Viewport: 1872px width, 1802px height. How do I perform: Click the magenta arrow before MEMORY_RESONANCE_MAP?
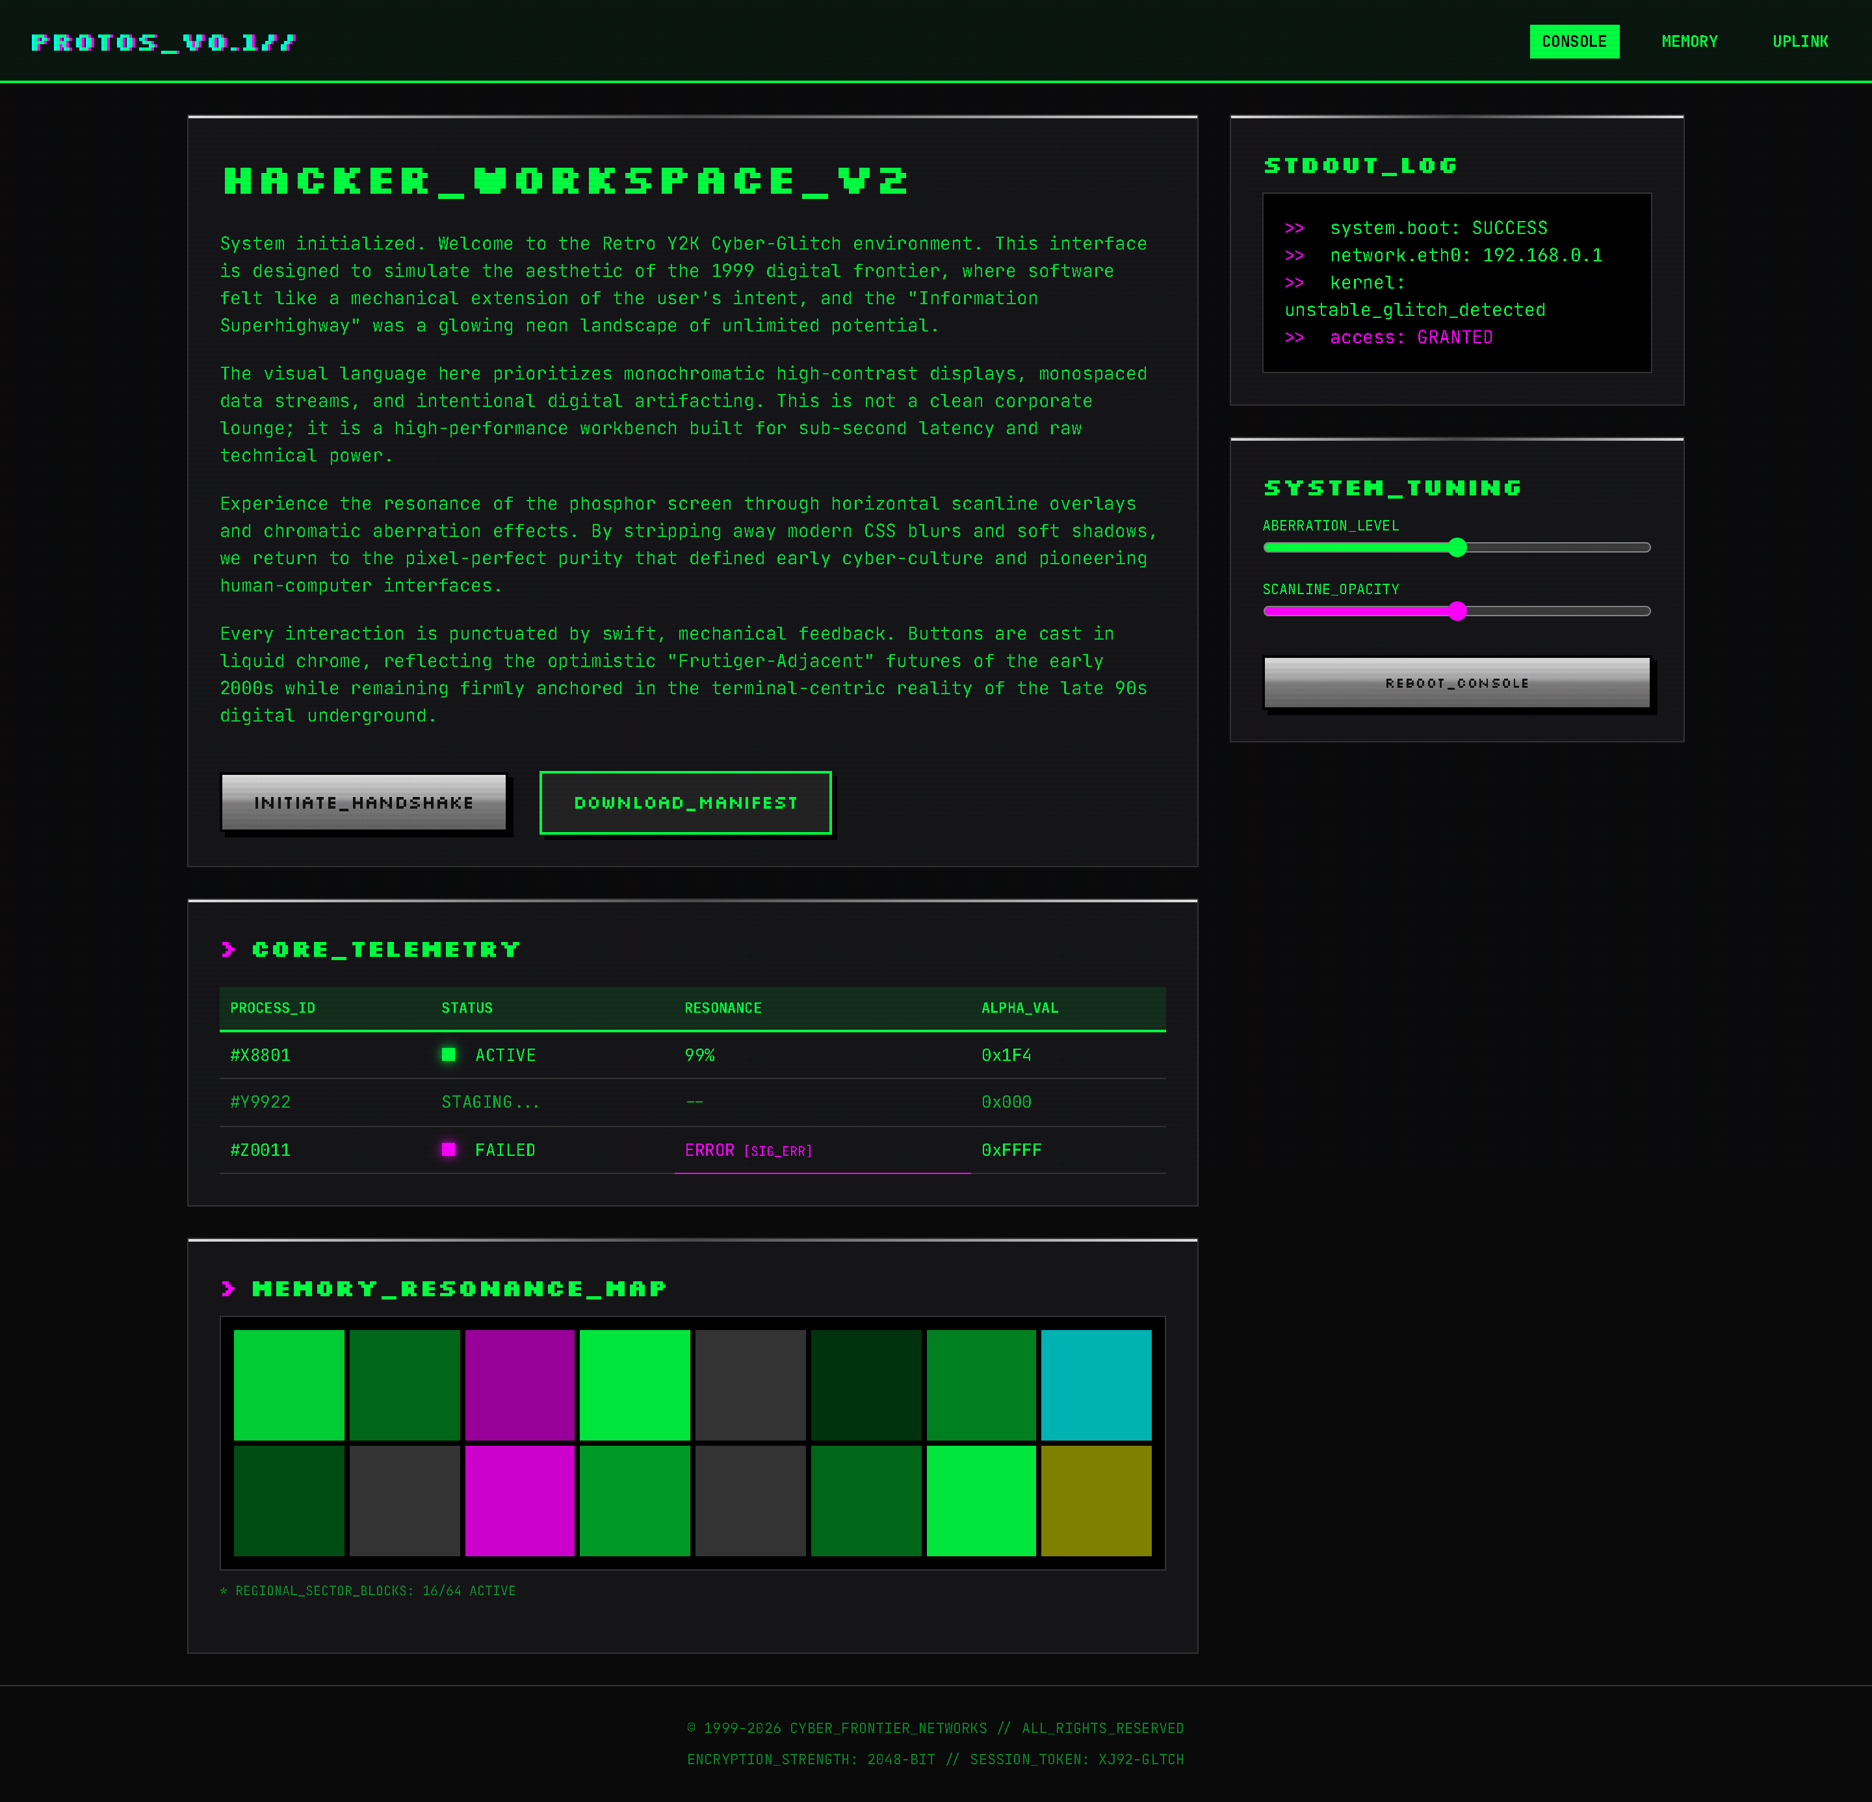(x=228, y=1288)
